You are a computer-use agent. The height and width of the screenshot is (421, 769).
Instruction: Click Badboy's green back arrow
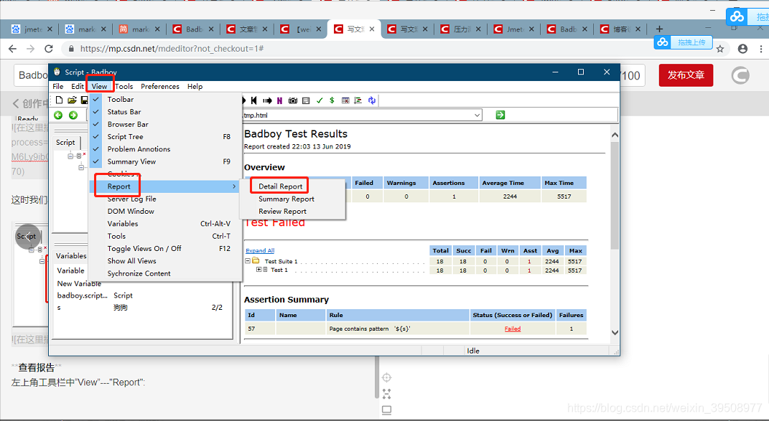(58, 115)
